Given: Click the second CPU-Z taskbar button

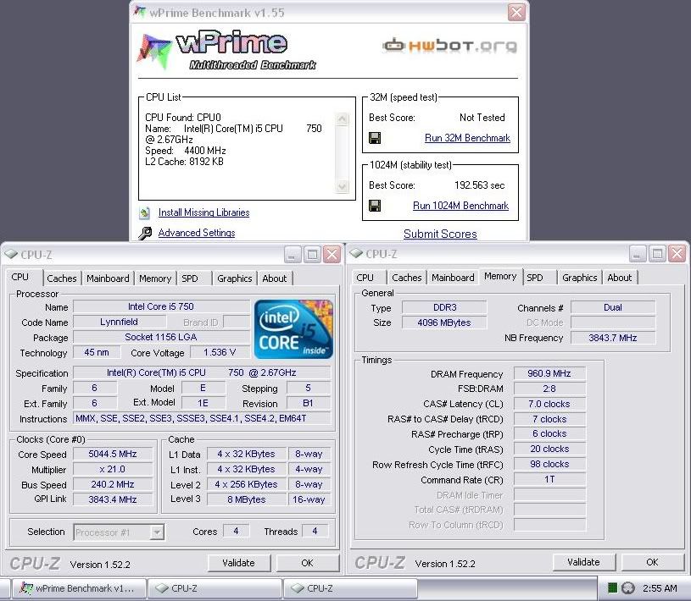Looking at the screenshot, I should click(x=350, y=588).
